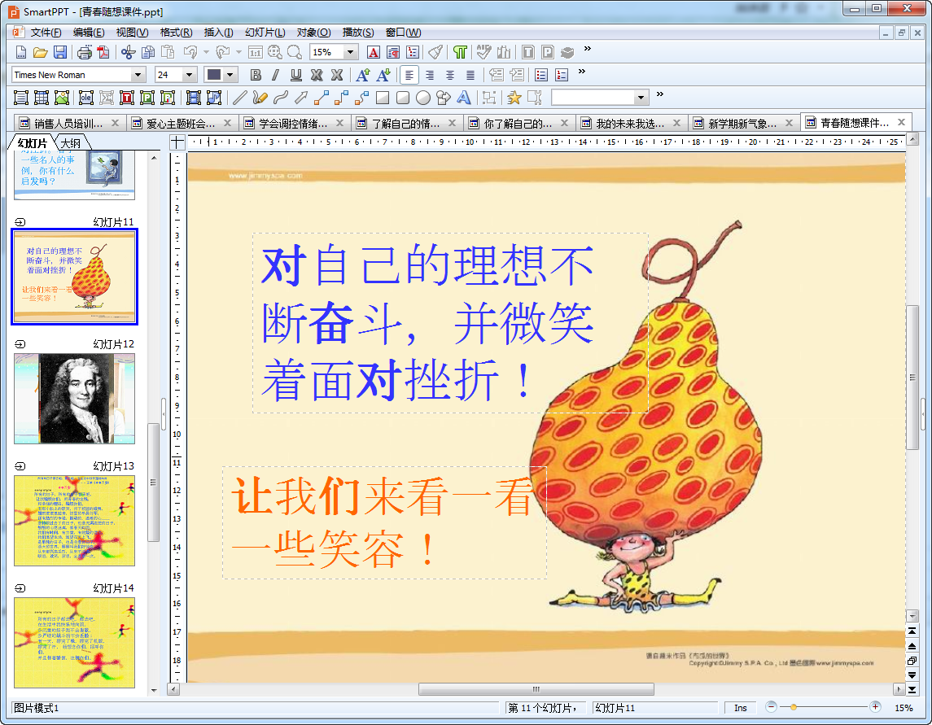Set left text alignment
Viewport: 932px width, 725px height.
[409, 75]
